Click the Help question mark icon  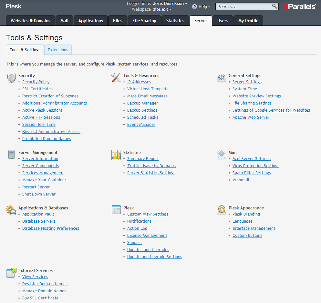tap(194, 7)
